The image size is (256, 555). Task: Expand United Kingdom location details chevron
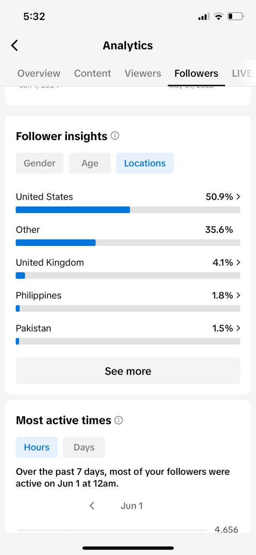tap(238, 262)
